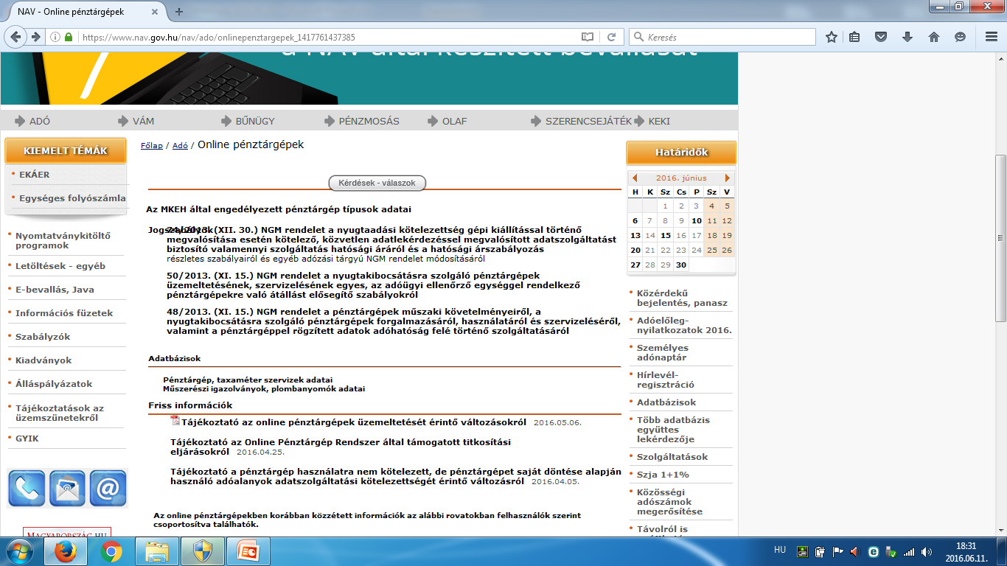Click Adó breadcrumb link

click(180, 146)
